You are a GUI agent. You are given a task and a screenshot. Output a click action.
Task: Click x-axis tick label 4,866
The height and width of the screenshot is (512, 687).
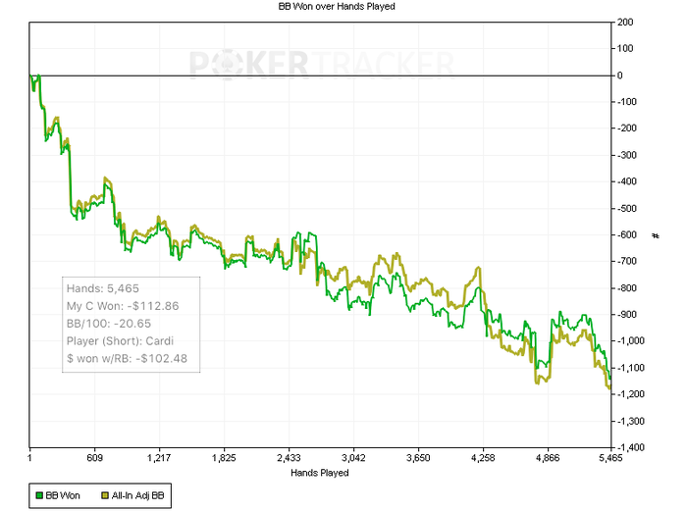[548, 458]
